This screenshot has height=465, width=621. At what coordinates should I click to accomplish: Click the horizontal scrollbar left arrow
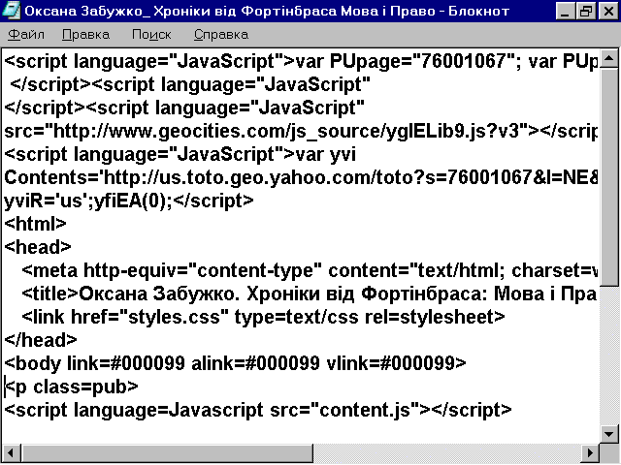(11, 453)
